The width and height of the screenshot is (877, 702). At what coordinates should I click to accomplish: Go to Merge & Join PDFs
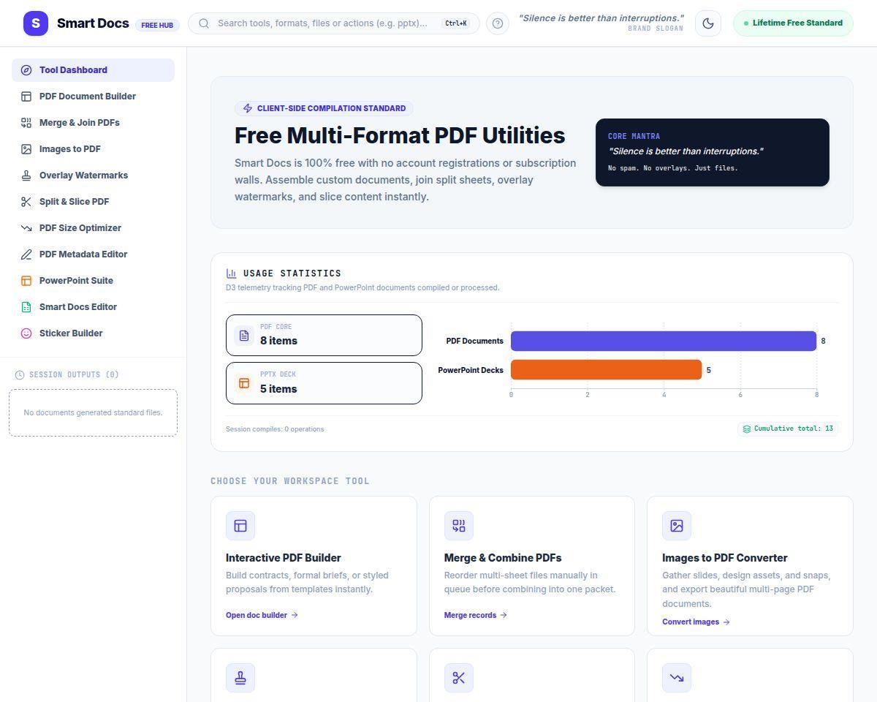[93, 123]
